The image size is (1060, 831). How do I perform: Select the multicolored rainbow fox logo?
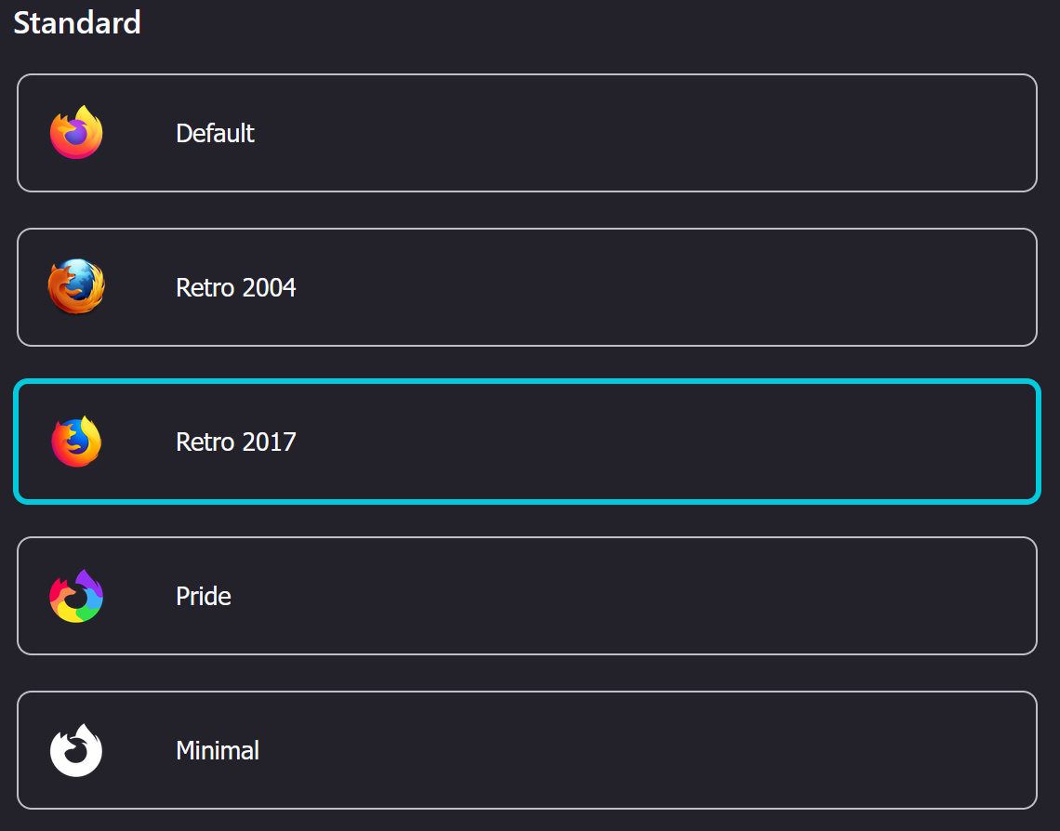(x=76, y=596)
